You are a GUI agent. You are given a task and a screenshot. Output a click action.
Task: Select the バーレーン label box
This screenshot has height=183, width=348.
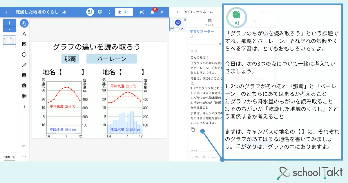pyautogui.click(x=112, y=59)
